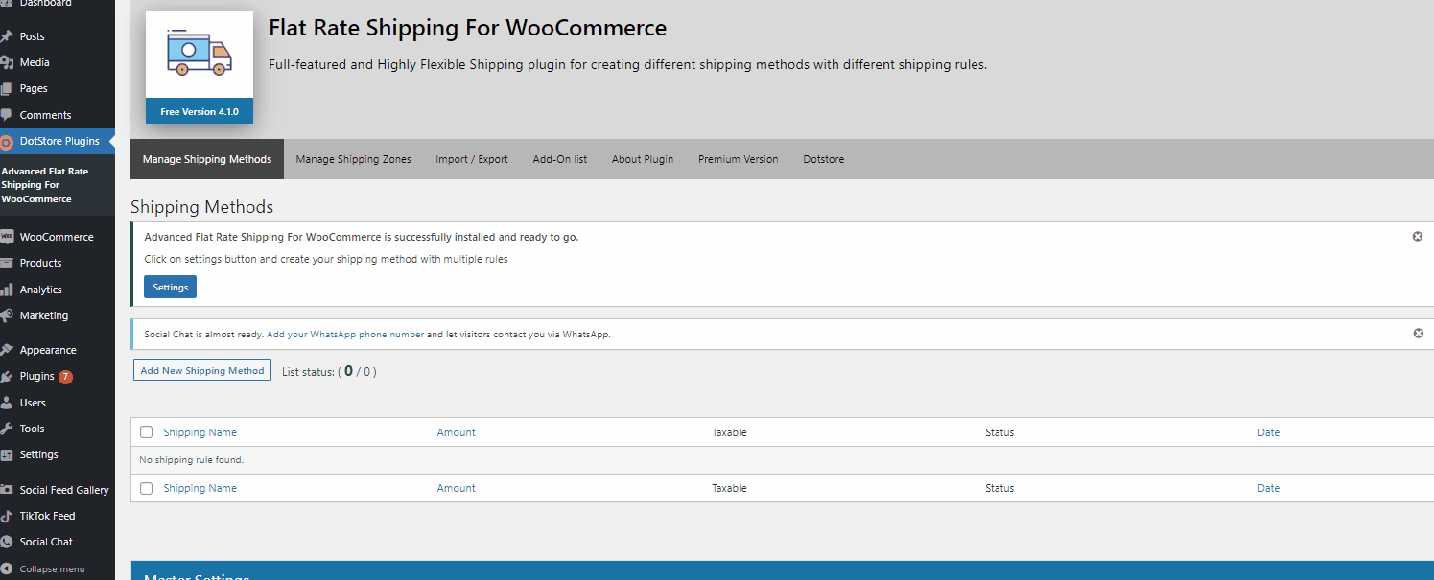Click the DotStore Plugins circle icon
1434x580 pixels.
7,141
